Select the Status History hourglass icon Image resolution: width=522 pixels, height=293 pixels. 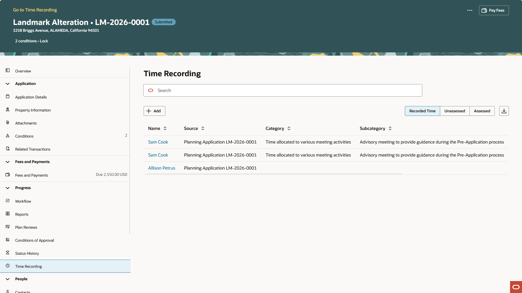[7, 253]
